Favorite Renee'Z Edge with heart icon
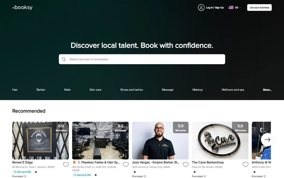The width and height of the screenshot is (284, 178). point(66,164)
